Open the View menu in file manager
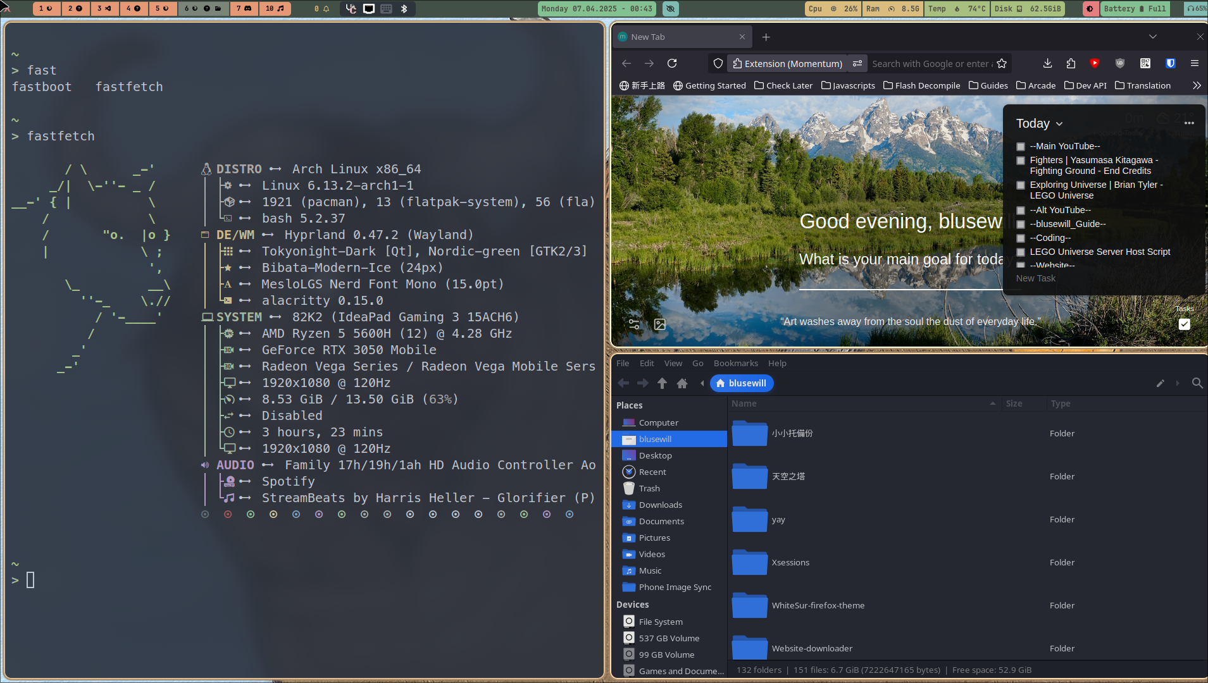This screenshot has width=1208, height=683. 673,363
